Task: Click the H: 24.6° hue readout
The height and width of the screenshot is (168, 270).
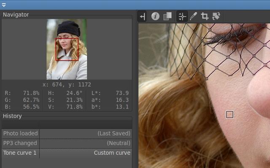Action: click(65, 93)
